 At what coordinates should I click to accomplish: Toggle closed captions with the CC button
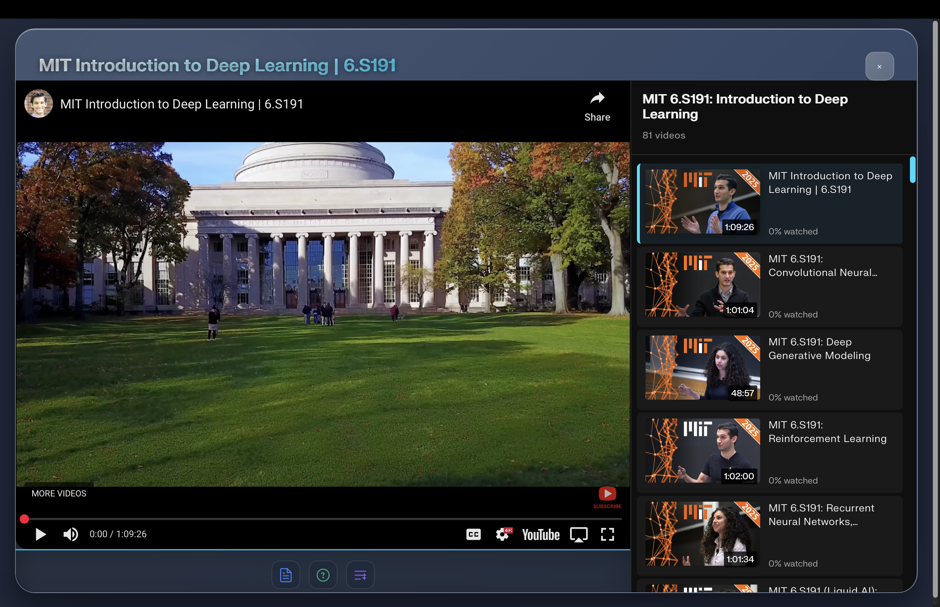(x=473, y=534)
